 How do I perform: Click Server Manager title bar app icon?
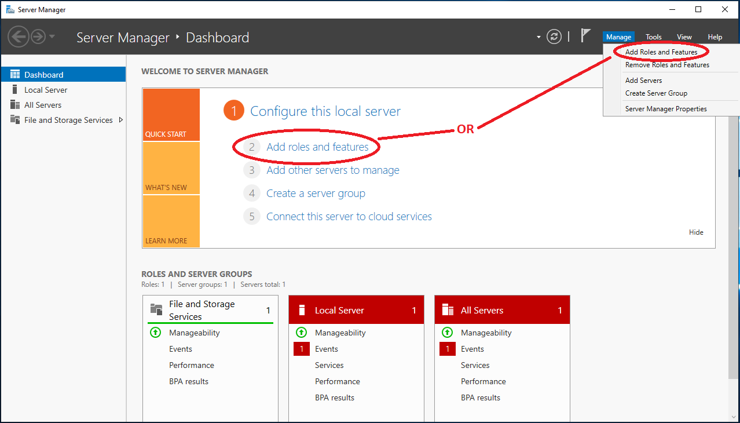[10, 9]
